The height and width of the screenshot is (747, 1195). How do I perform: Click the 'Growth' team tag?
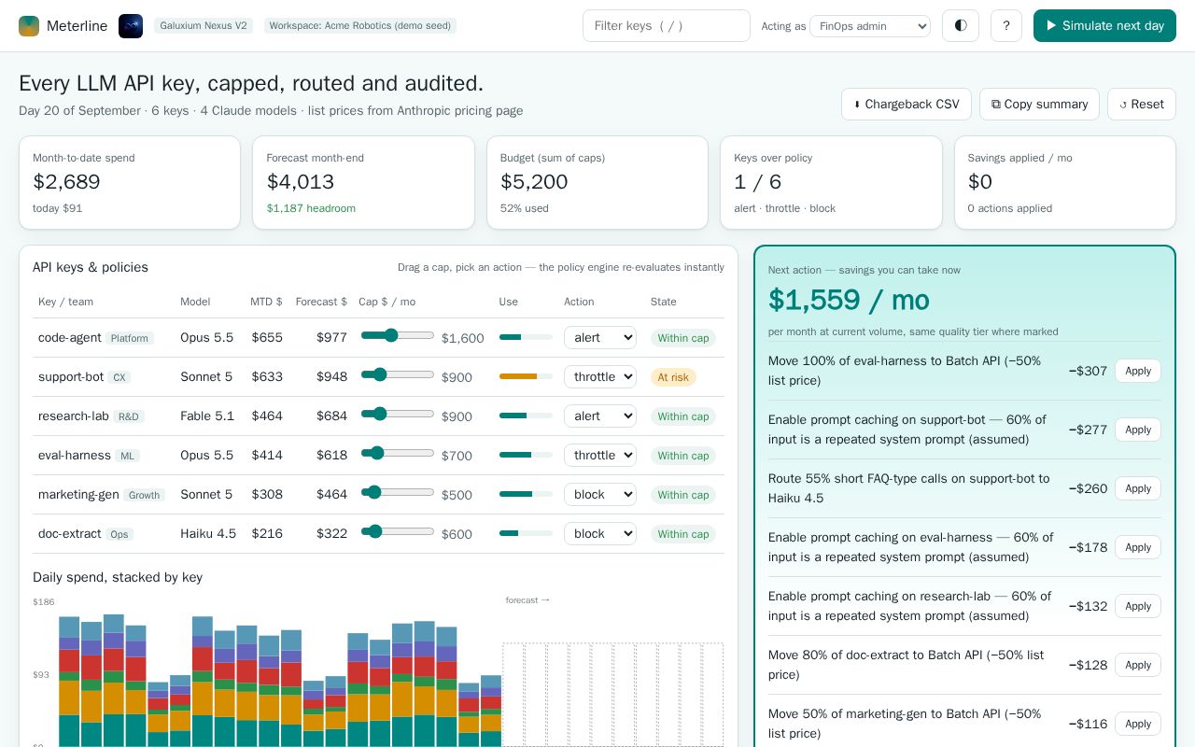coord(144,495)
